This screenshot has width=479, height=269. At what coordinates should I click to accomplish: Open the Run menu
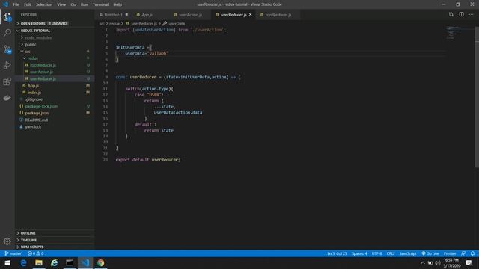[x=85, y=4]
